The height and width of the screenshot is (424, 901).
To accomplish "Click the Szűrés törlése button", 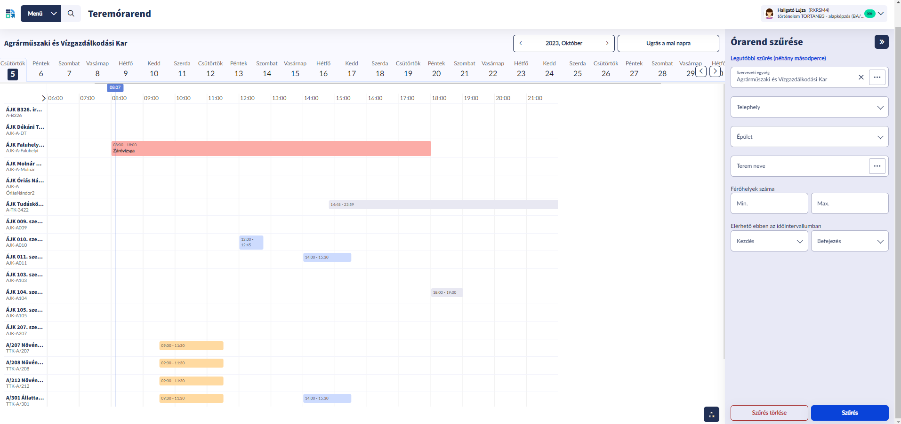I will tap(769, 413).
